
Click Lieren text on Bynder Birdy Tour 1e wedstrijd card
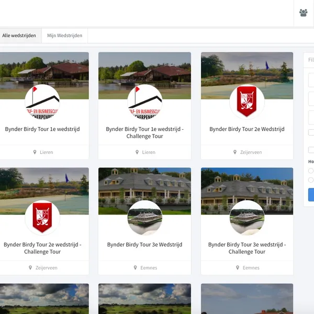(x=47, y=152)
